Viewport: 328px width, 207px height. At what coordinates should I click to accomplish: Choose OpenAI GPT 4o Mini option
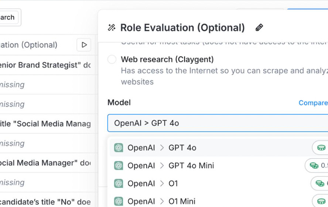219,166
